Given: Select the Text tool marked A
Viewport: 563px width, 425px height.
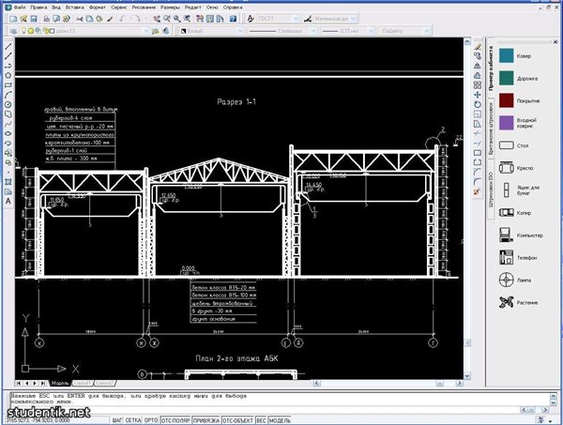Looking at the screenshot, I should [8, 202].
